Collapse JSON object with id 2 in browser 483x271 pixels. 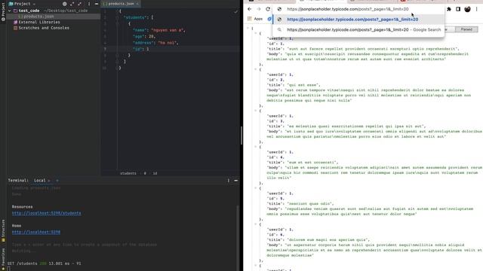point(256,69)
